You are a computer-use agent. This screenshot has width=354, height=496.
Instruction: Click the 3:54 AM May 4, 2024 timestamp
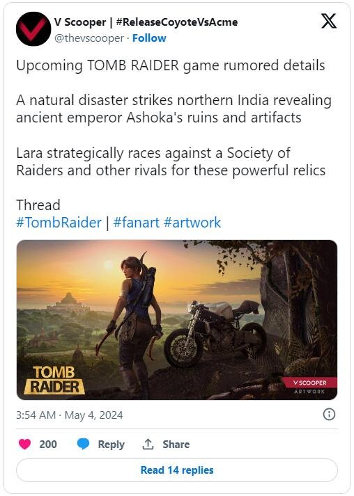pos(70,415)
